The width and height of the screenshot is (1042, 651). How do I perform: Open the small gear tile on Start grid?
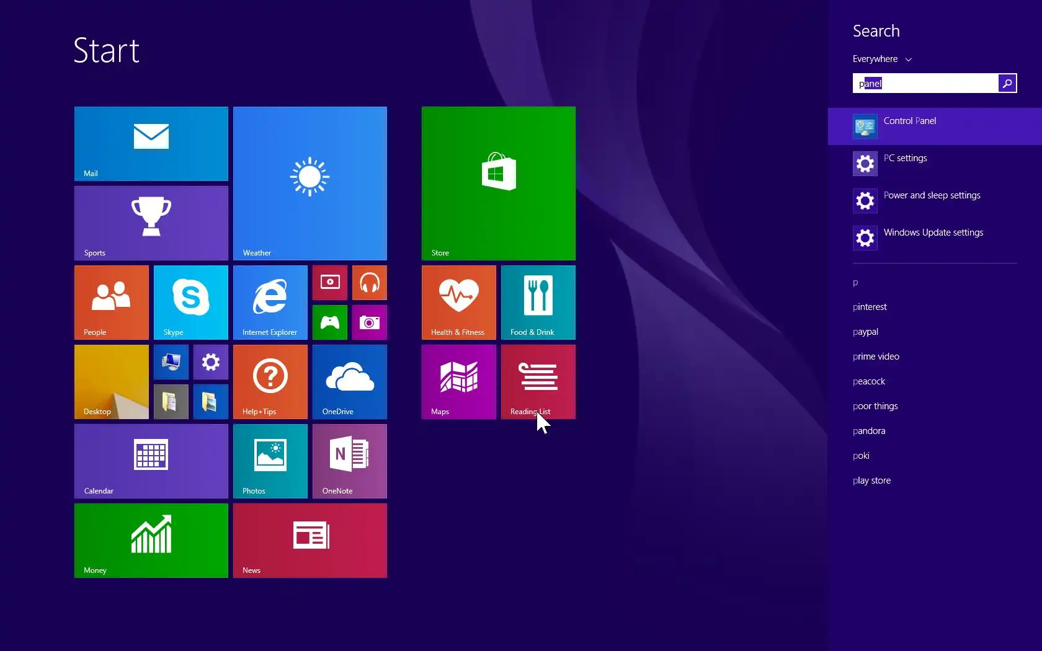click(x=211, y=362)
